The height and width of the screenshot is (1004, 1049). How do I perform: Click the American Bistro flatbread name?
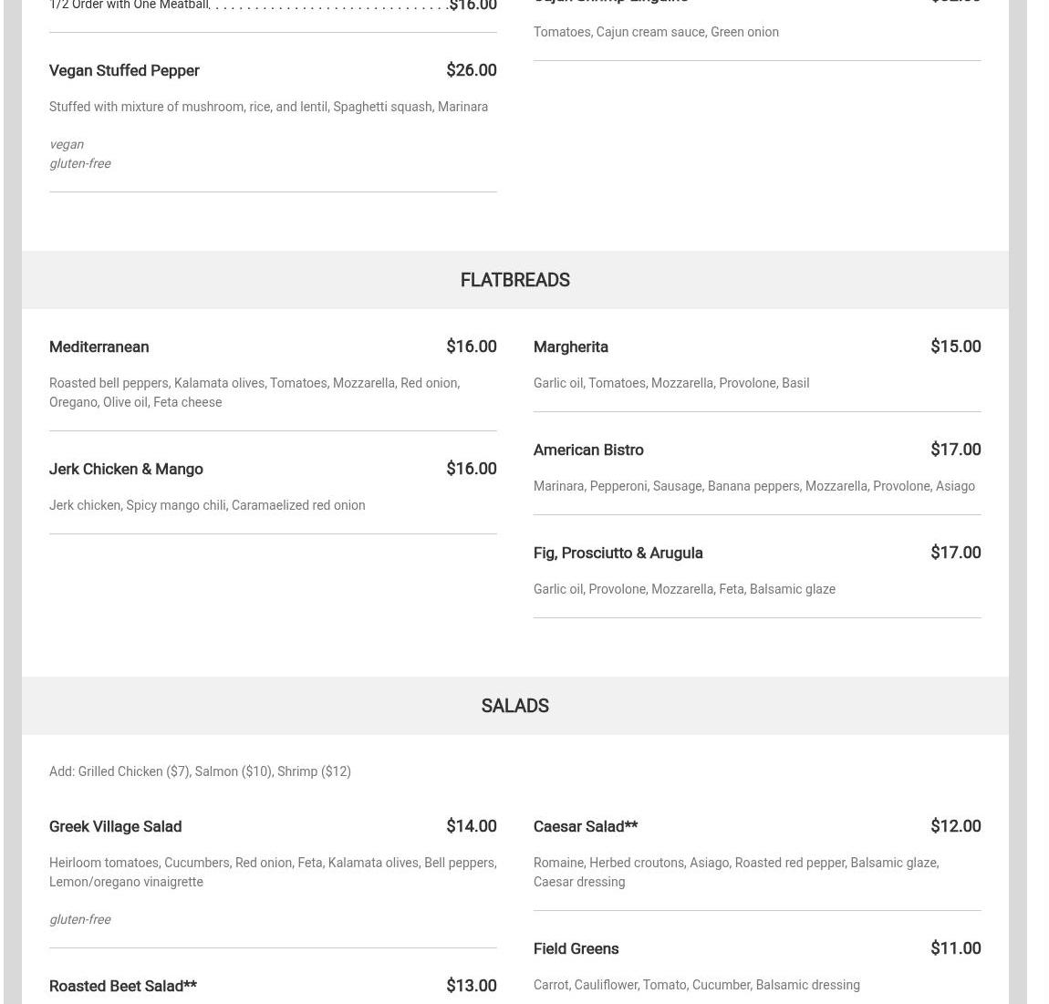588,450
